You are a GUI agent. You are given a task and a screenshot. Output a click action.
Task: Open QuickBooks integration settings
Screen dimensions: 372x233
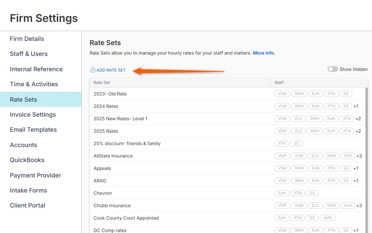(27, 160)
